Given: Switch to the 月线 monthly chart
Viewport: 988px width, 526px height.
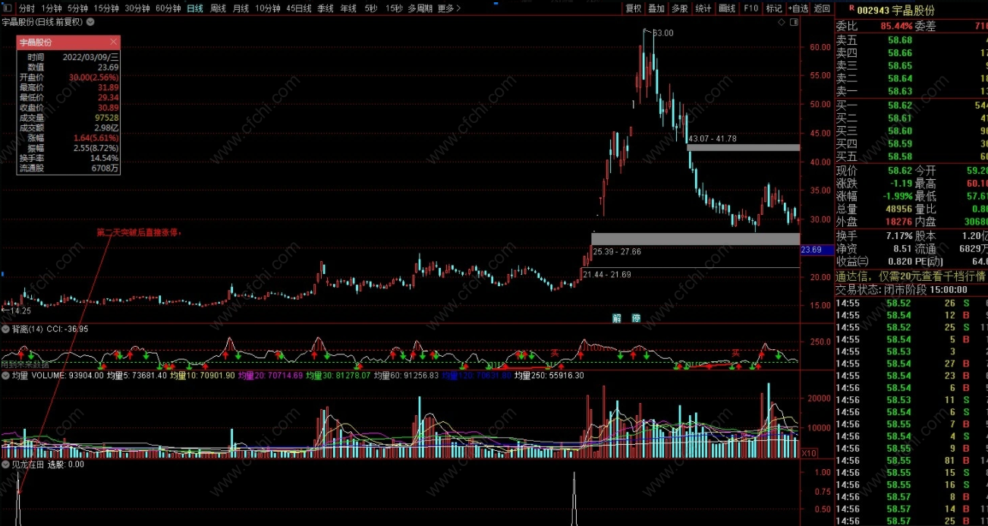Looking at the screenshot, I should pos(241,8).
